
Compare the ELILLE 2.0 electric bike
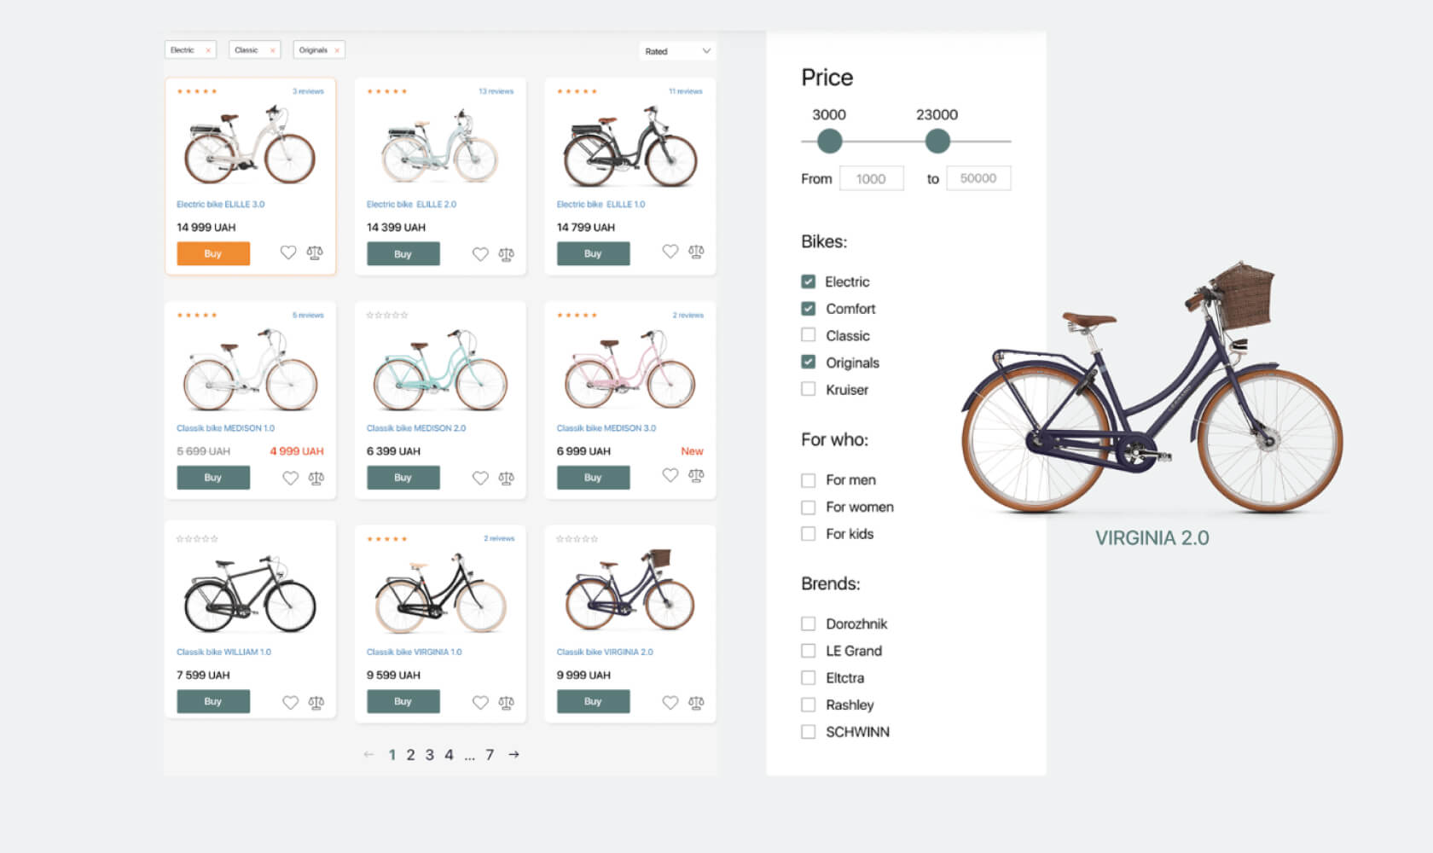coord(507,254)
